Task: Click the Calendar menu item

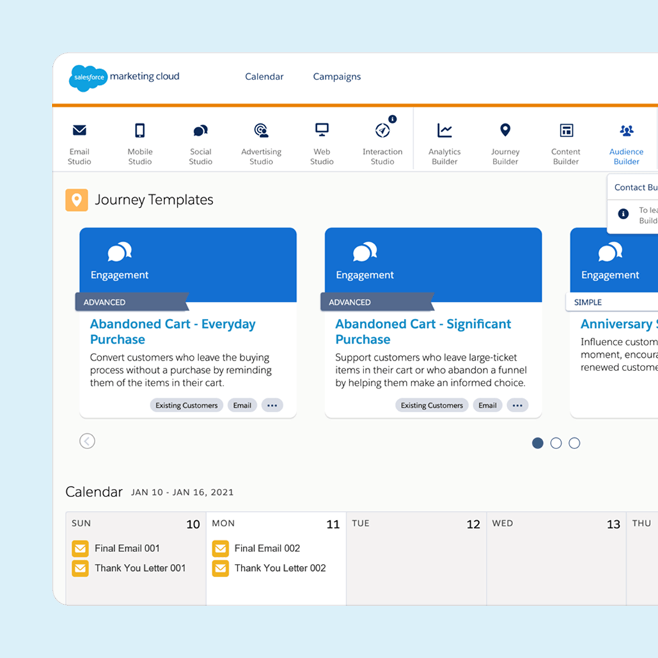Action: pos(264,77)
